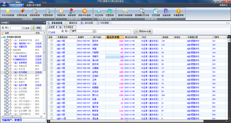Screen dimensions: 231x123
Task: Click tab scroll right arrow
Action: 229,23
